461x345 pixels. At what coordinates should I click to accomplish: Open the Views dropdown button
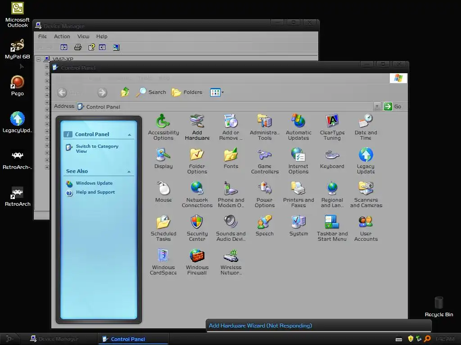(x=217, y=93)
